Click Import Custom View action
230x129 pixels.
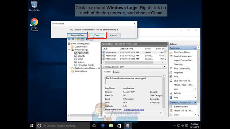click(x=183, y=60)
